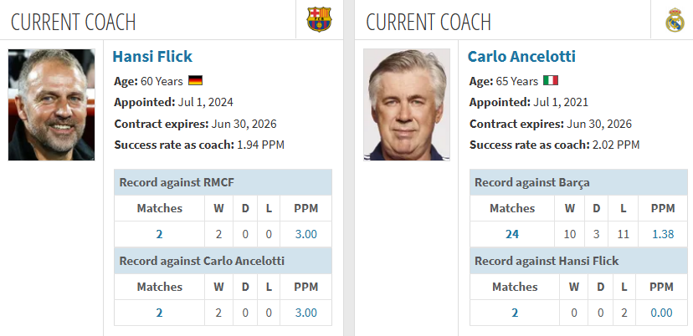Open Carlo Ancelotti's profile photo

pos(407,104)
